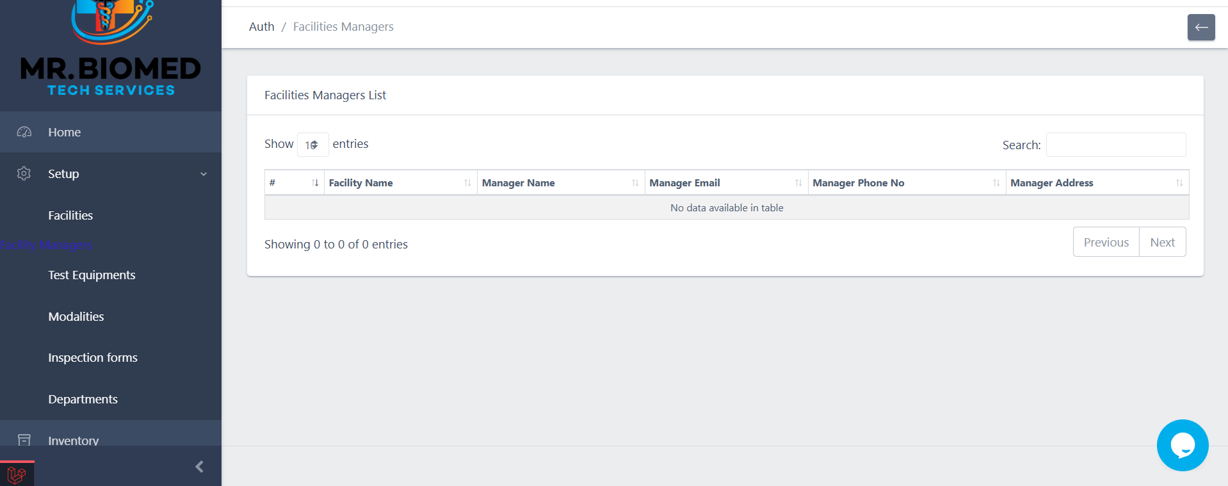1228x486 pixels.
Task: Click the Next pagination button
Action: tap(1162, 242)
